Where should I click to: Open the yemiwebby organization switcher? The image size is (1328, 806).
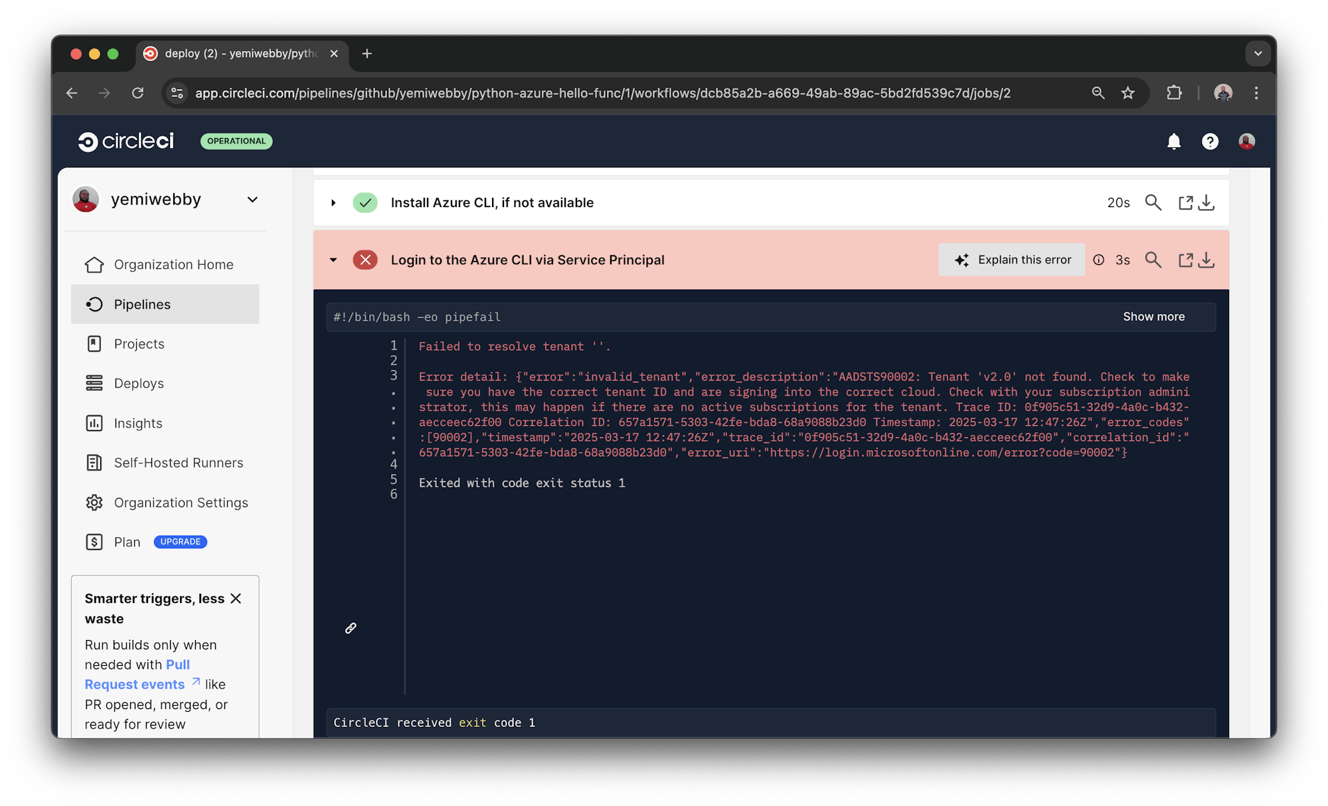(252, 199)
